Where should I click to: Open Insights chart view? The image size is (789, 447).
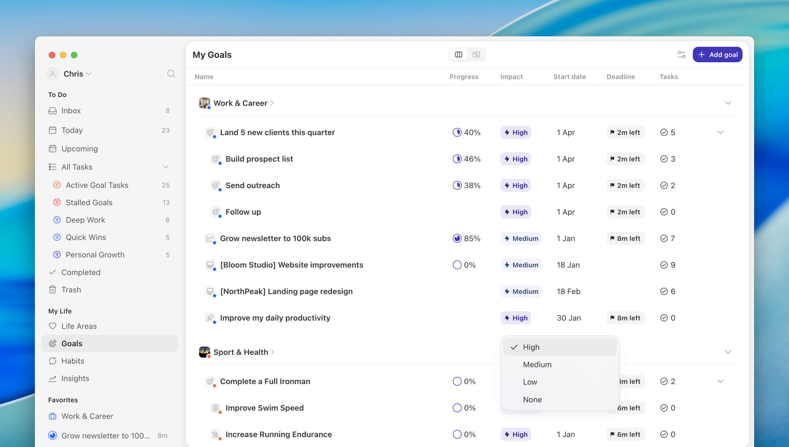coord(75,378)
